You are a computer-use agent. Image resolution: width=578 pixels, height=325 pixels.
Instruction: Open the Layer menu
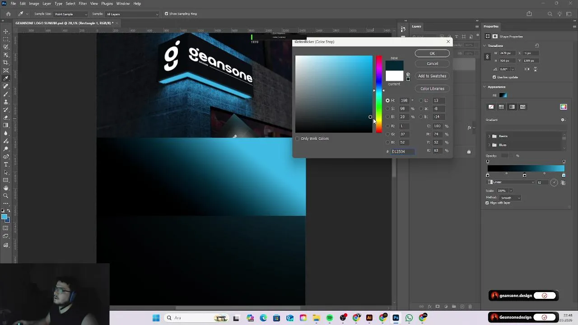point(47,4)
